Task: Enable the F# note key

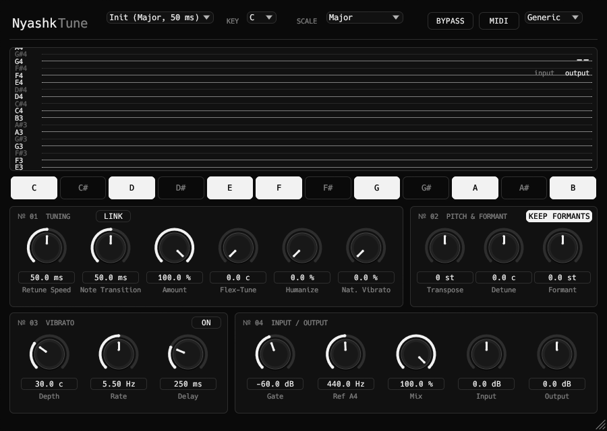Action: point(328,188)
